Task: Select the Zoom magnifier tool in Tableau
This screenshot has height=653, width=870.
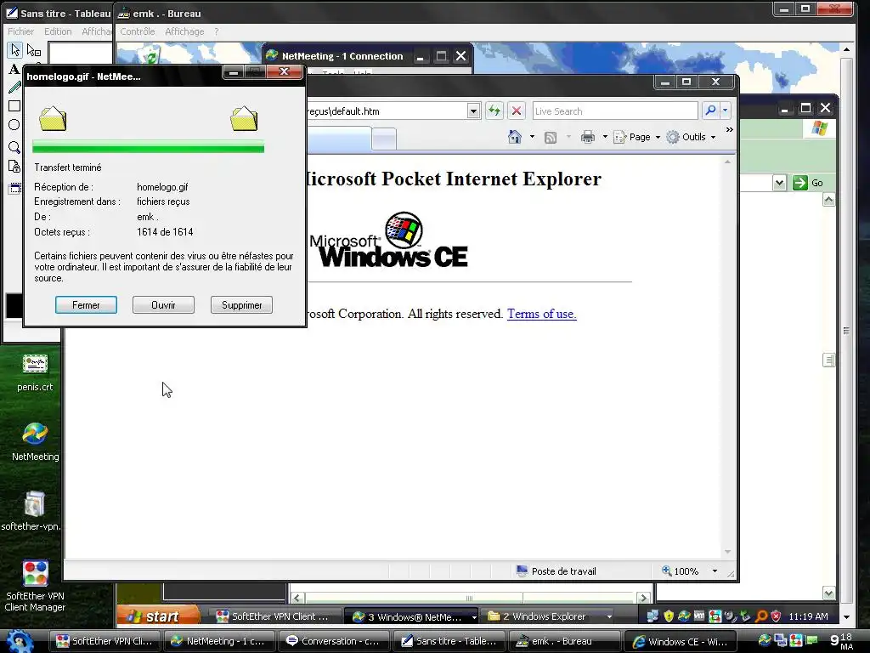Action: click(x=14, y=147)
